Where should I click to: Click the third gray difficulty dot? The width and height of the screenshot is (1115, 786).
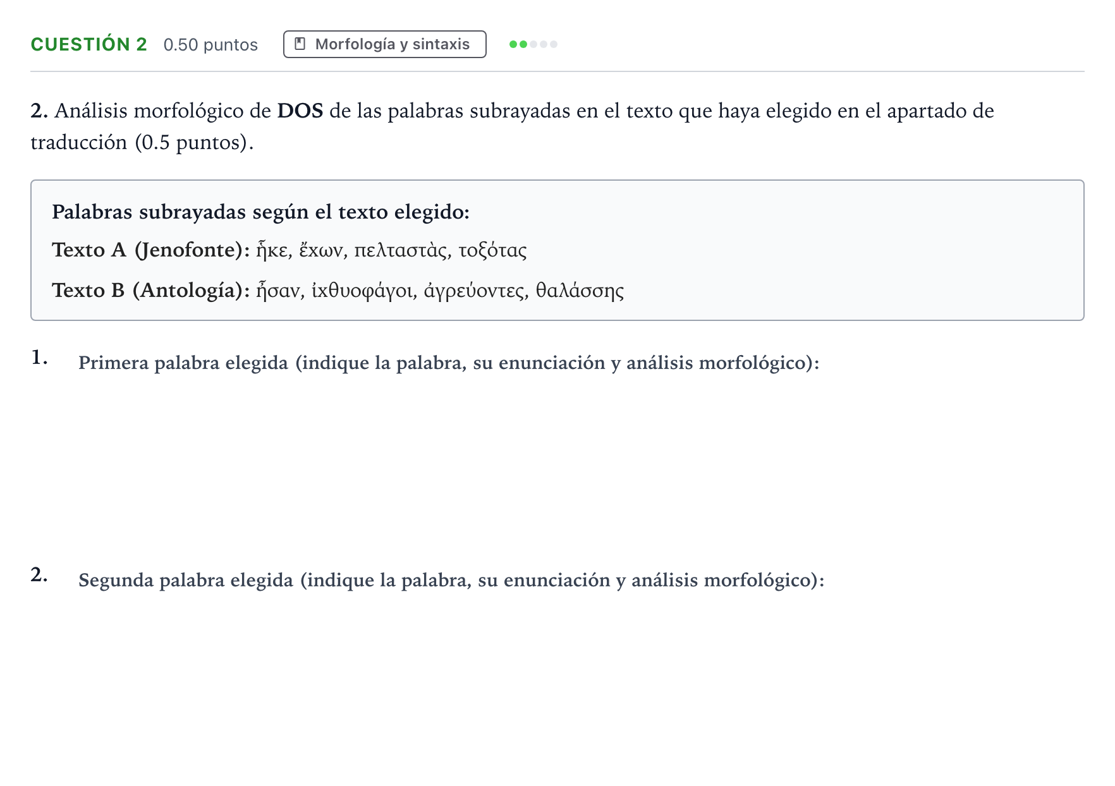pos(533,44)
